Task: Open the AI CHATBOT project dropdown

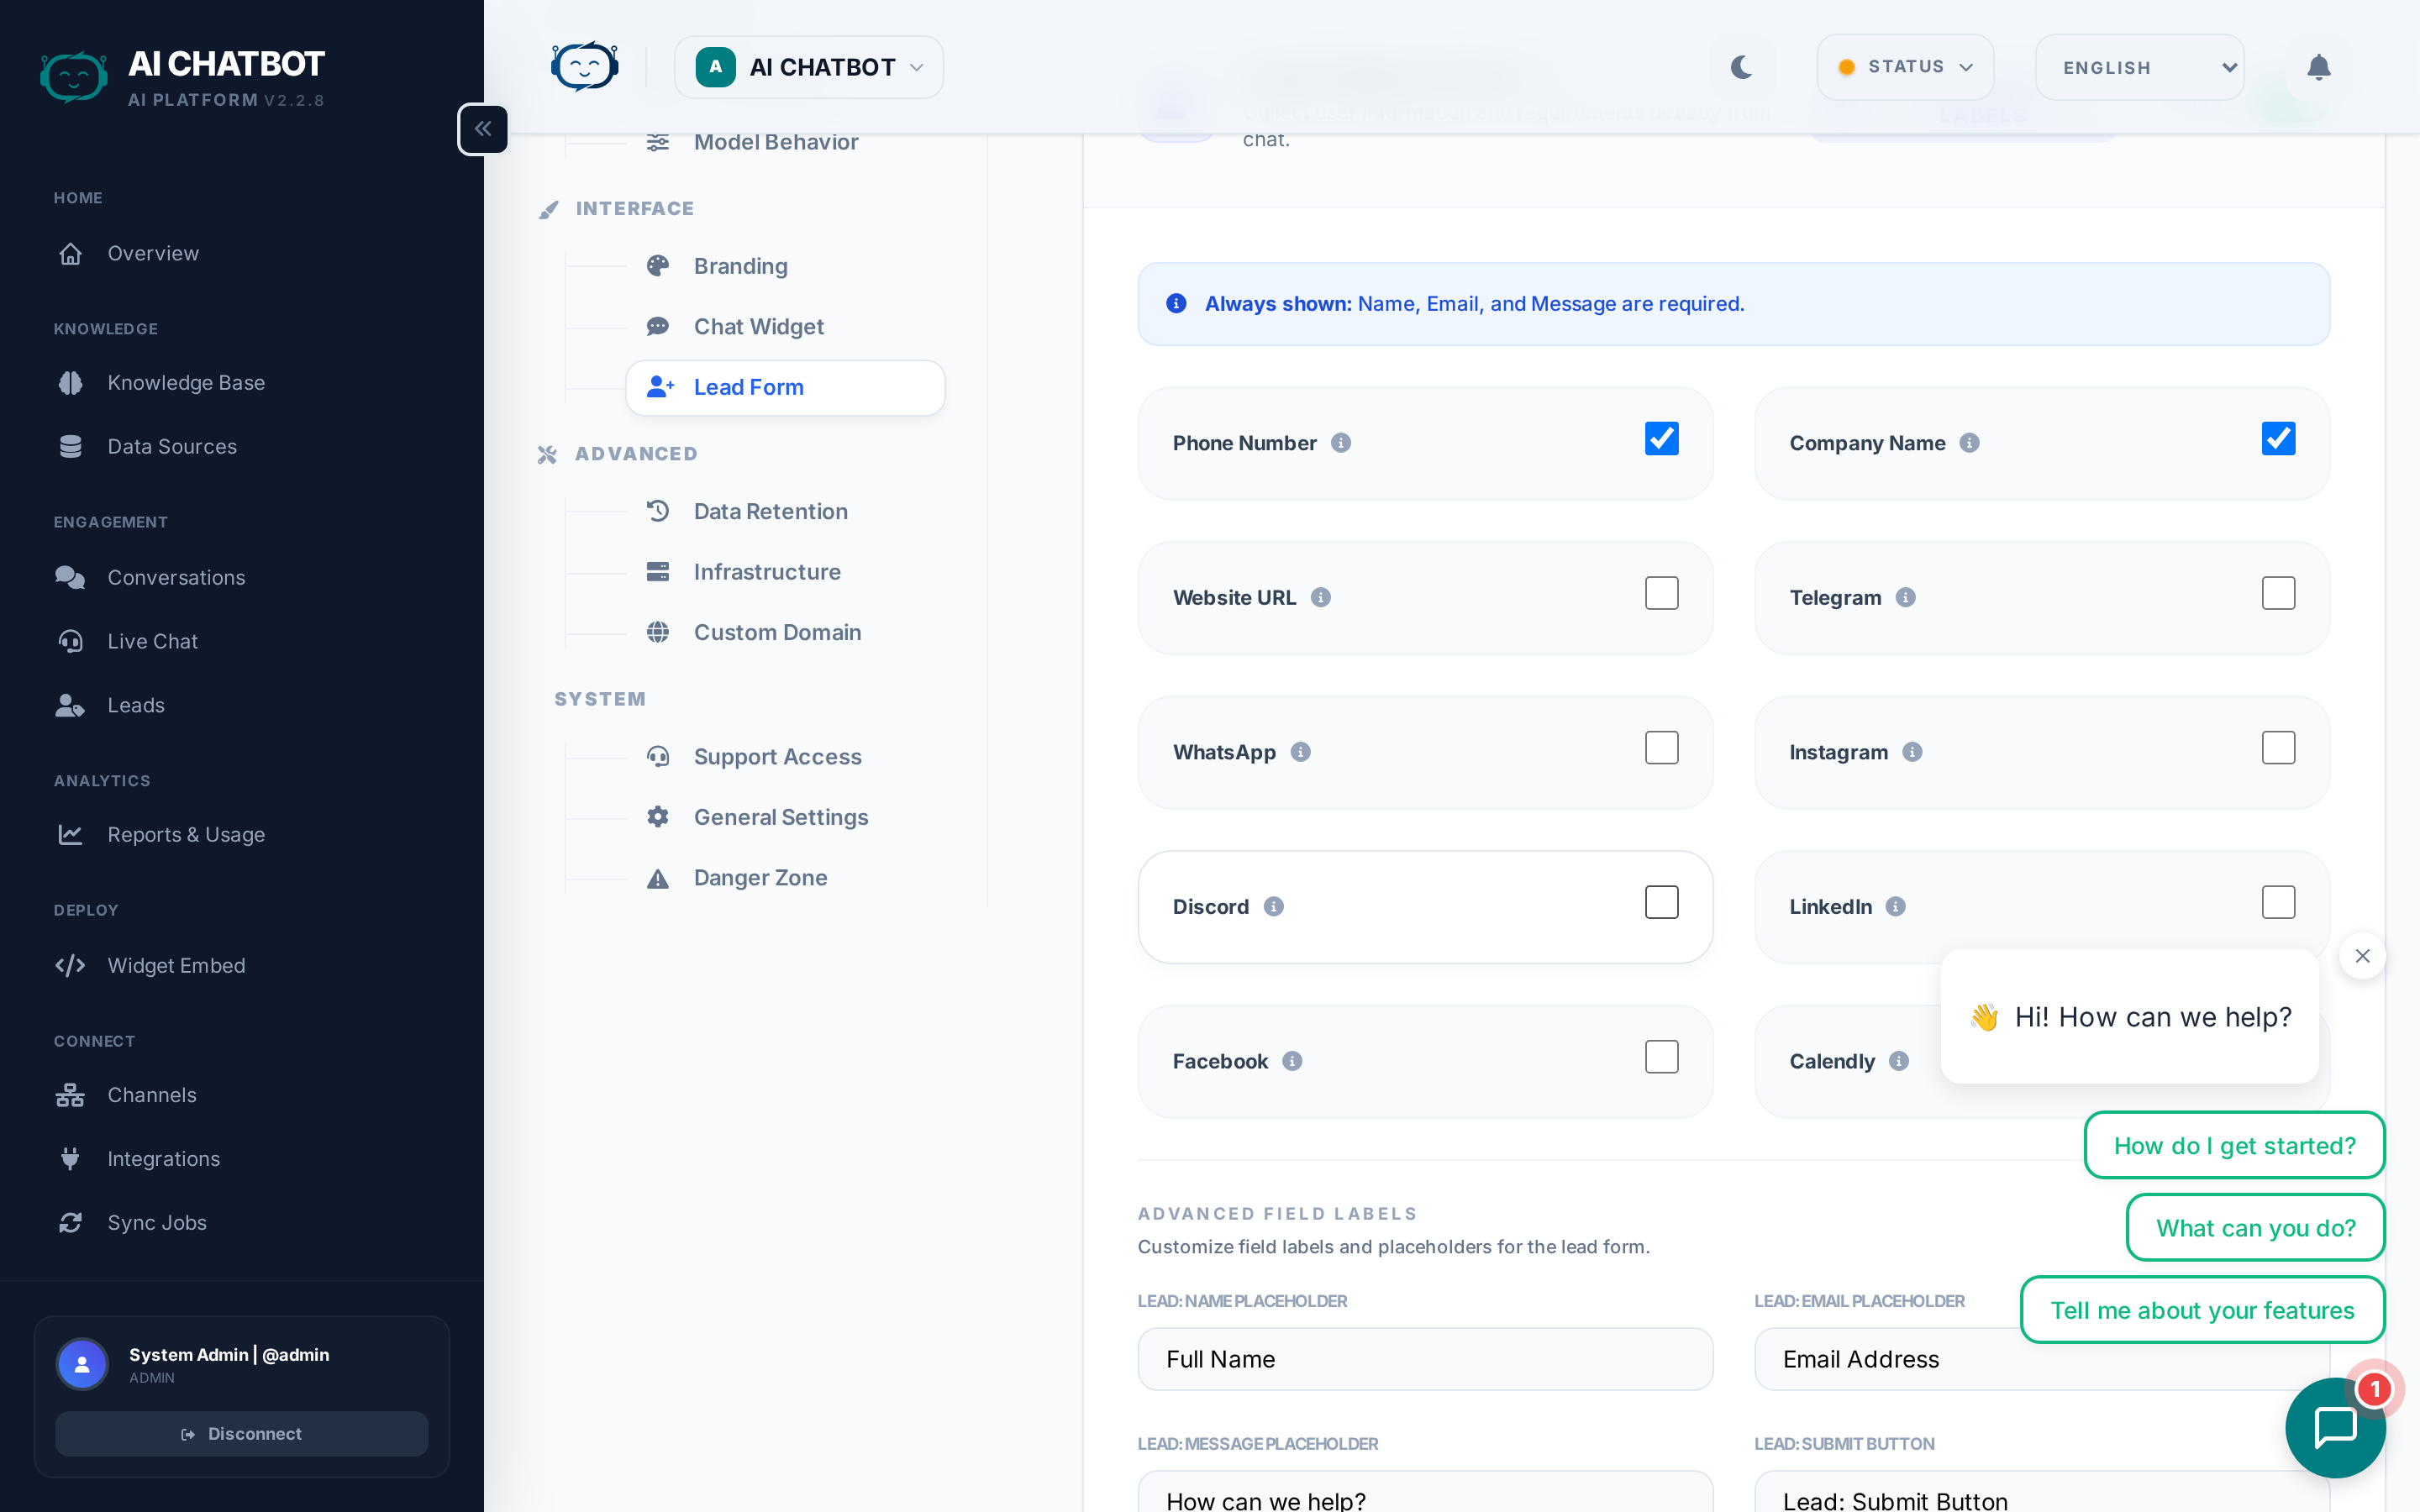Action: coord(808,67)
